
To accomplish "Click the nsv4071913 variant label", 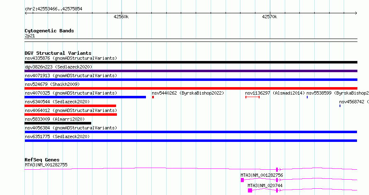I will 71,76.
